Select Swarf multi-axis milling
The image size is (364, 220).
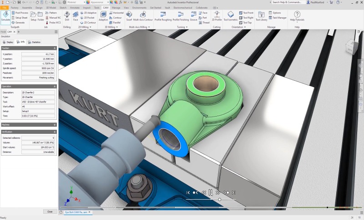[129, 16]
